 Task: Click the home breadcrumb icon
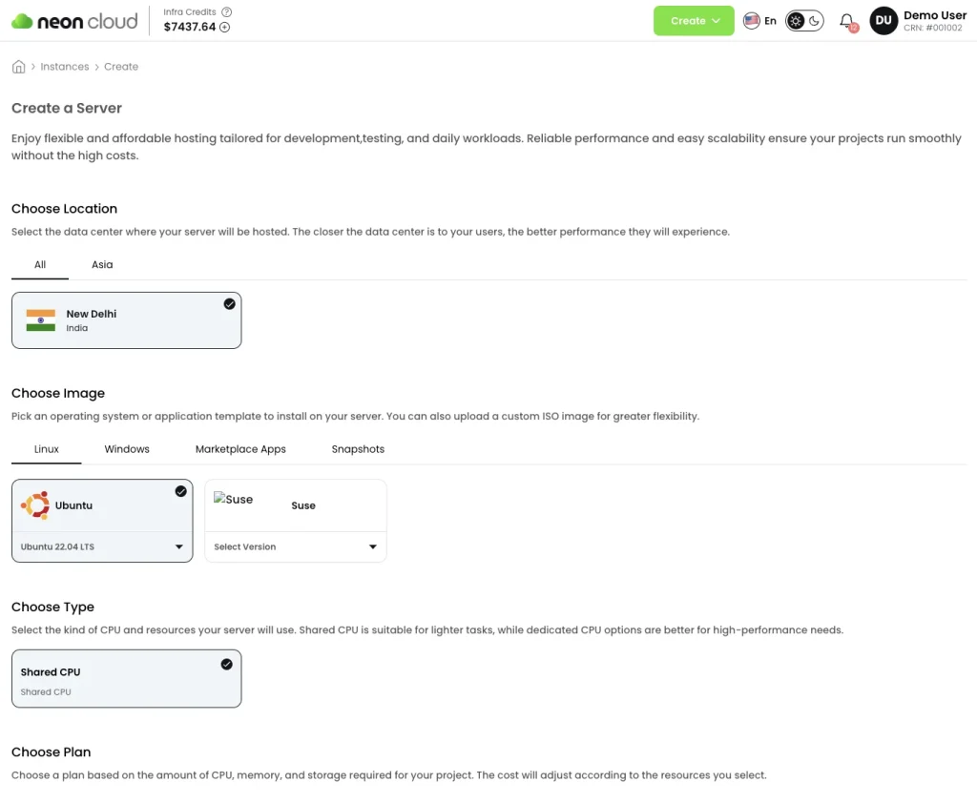pyautogui.click(x=18, y=67)
